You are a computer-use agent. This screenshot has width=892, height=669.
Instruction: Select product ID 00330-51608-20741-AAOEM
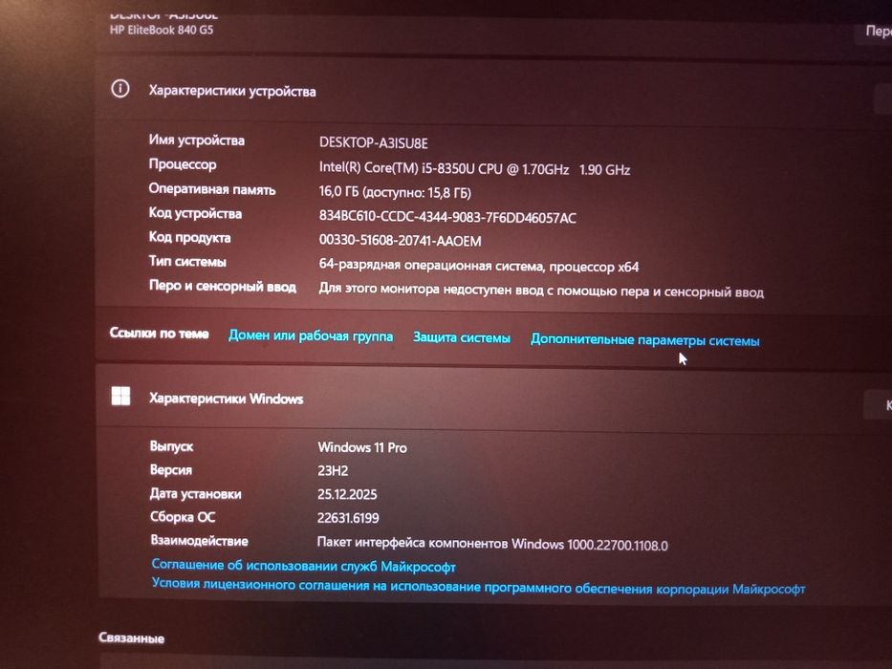400,241
